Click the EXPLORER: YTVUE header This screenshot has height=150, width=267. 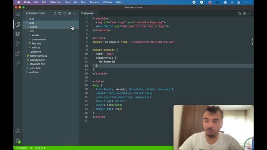(x=35, y=13)
